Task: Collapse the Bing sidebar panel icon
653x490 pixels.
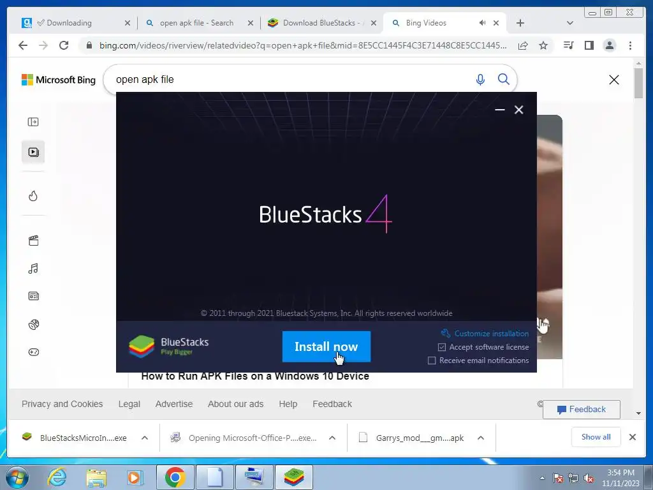Action: pos(33,122)
